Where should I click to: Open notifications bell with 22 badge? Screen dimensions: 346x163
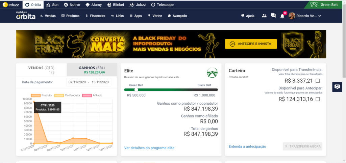click(x=282, y=16)
